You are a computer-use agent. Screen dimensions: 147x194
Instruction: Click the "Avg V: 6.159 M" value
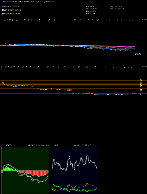(x=116, y=6)
